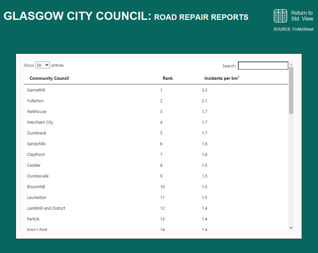Click the SOURCE: FixMyStreet text
Screen dimensions: 318x253
[x=293, y=29]
